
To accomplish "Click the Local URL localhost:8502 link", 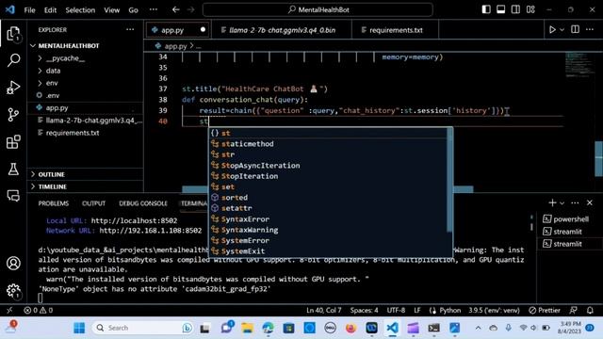I will coord(134,220).
